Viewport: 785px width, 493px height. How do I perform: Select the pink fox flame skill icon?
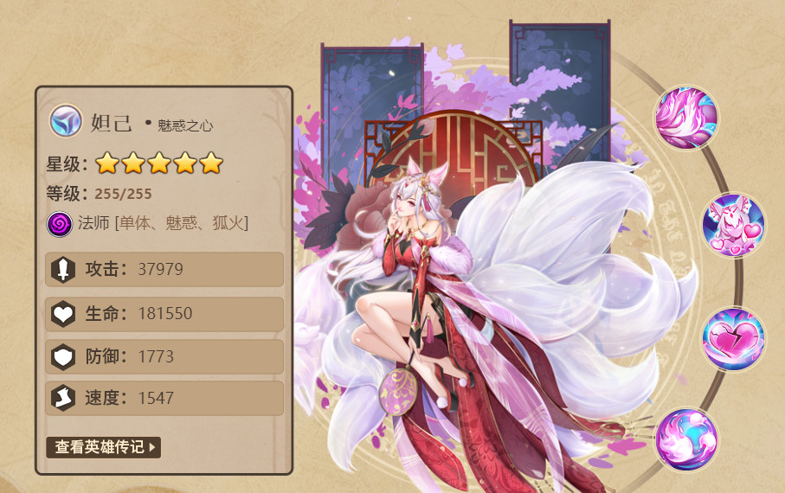click(x=685, y=118)
